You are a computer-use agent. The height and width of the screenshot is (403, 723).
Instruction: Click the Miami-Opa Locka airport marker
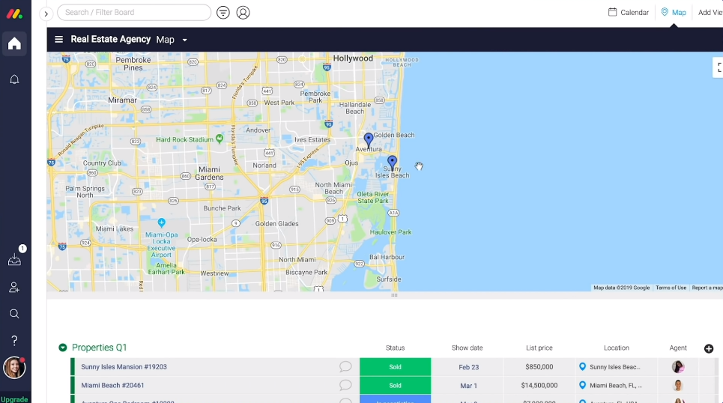(x=161, y=222)
